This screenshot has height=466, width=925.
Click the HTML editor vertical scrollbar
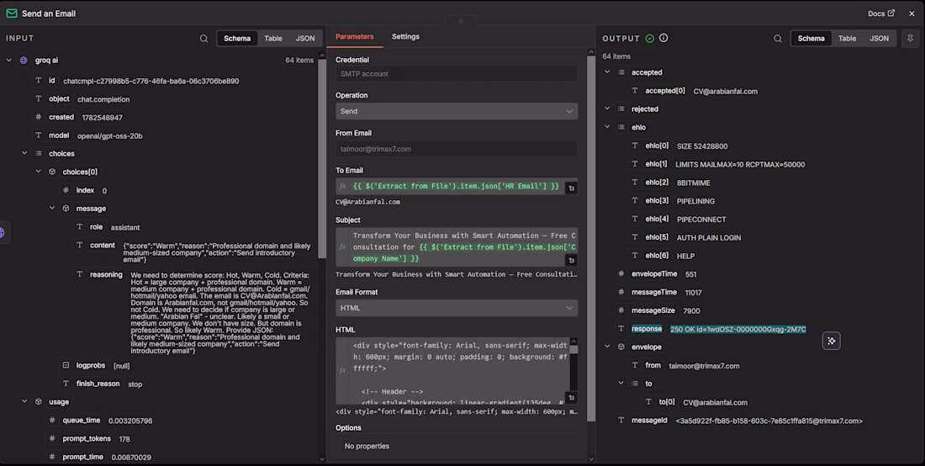coord(574,370)
